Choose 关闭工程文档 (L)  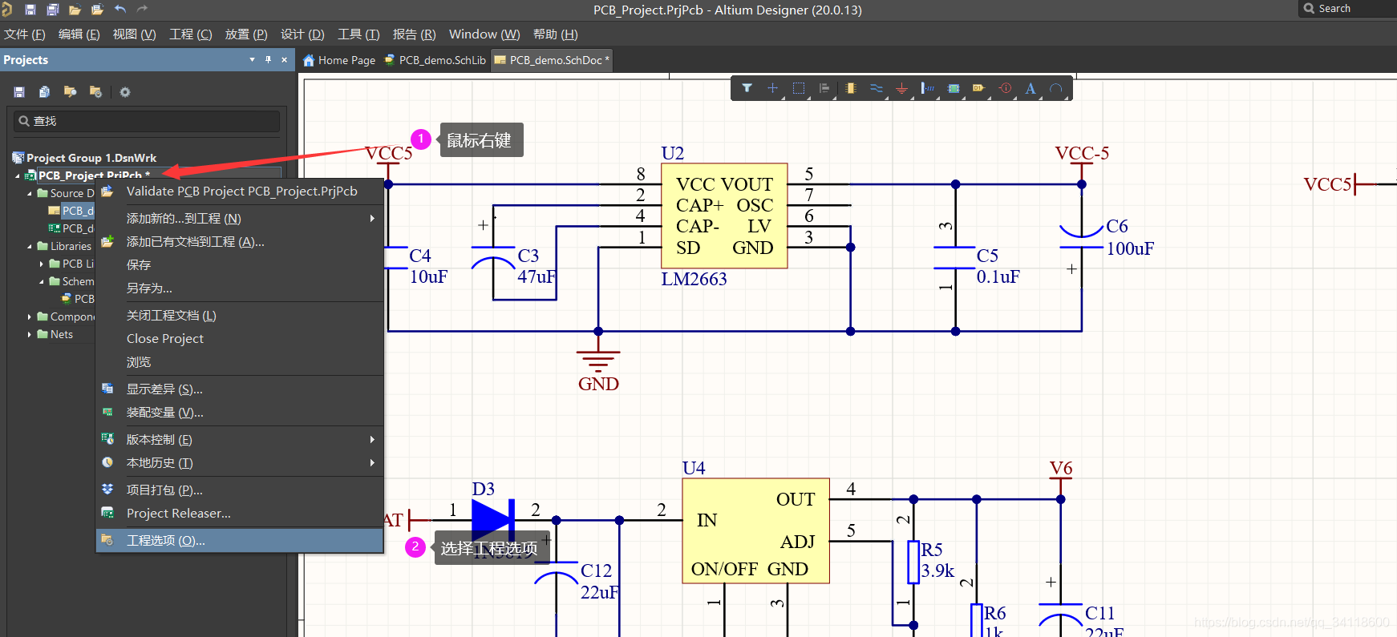point(239,315)
